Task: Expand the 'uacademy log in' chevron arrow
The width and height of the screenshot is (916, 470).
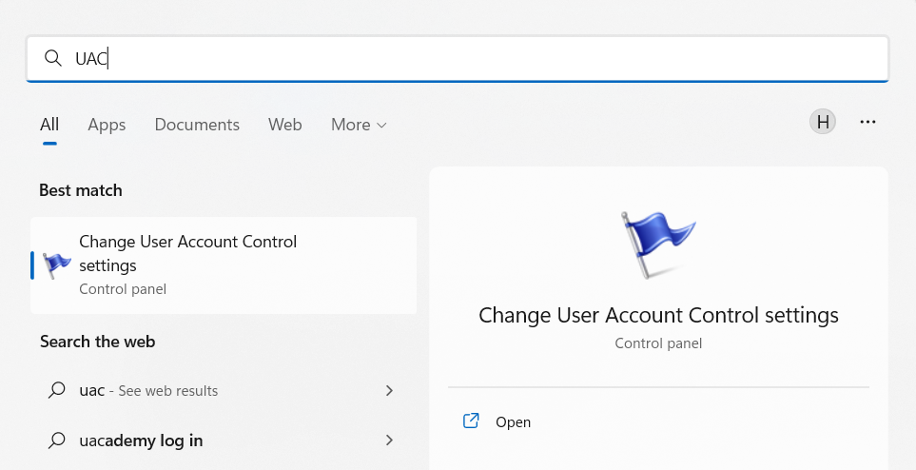Action: click(x=388, y=441)
